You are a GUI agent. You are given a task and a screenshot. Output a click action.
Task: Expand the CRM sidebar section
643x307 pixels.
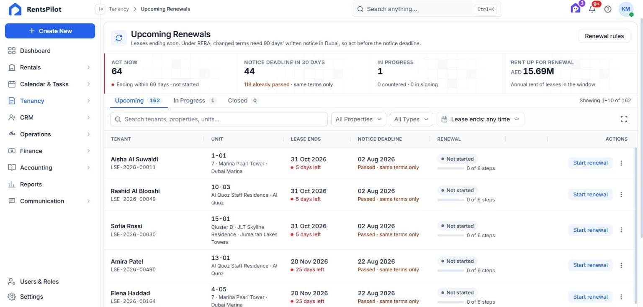click(50, 117)
